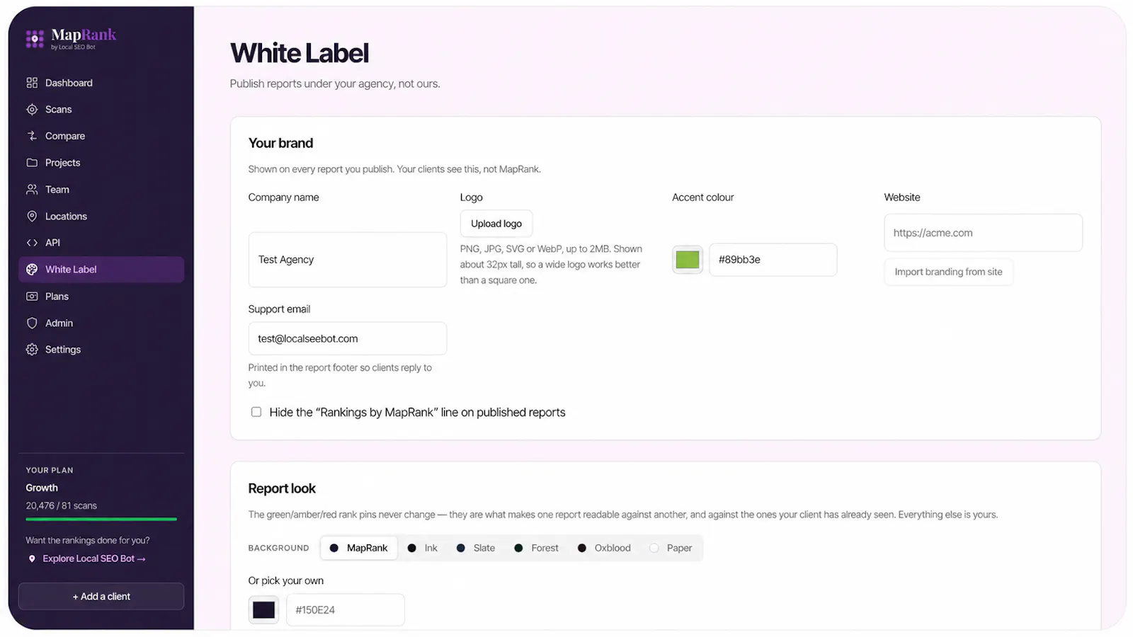Click the API code brackets icon
The height and width of the screenshot is (637, 1133).
pyautogui.click(x=32, y=243)
